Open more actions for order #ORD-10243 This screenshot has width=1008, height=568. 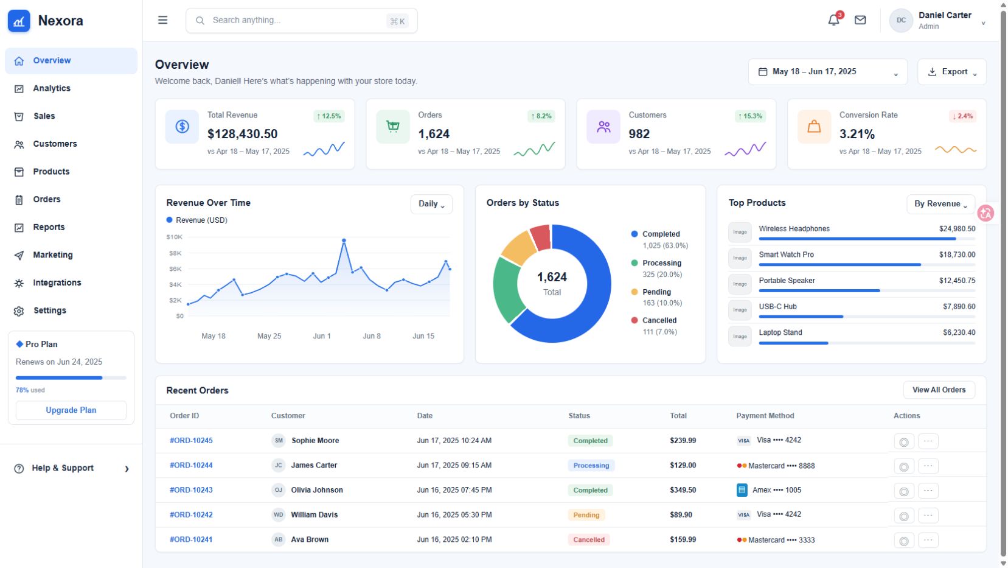pyautogui.click(x=928, y=491)
